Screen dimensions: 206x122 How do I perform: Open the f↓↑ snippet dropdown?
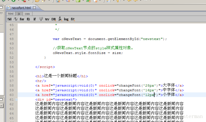click(73, 19)
